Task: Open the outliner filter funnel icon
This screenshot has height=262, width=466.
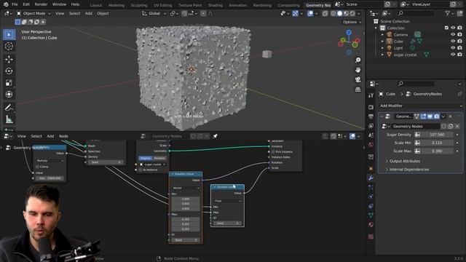Action: [x=447, y=13]
